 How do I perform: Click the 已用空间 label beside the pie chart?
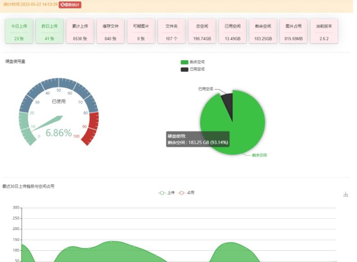point(206,89)
